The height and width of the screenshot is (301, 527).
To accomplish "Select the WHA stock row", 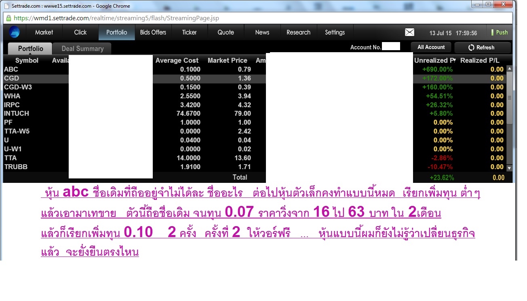I will point(255,96).
